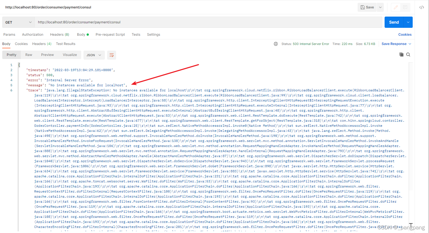
Task: Click the "No instances available for localhost" message
Action: [87, 85]
